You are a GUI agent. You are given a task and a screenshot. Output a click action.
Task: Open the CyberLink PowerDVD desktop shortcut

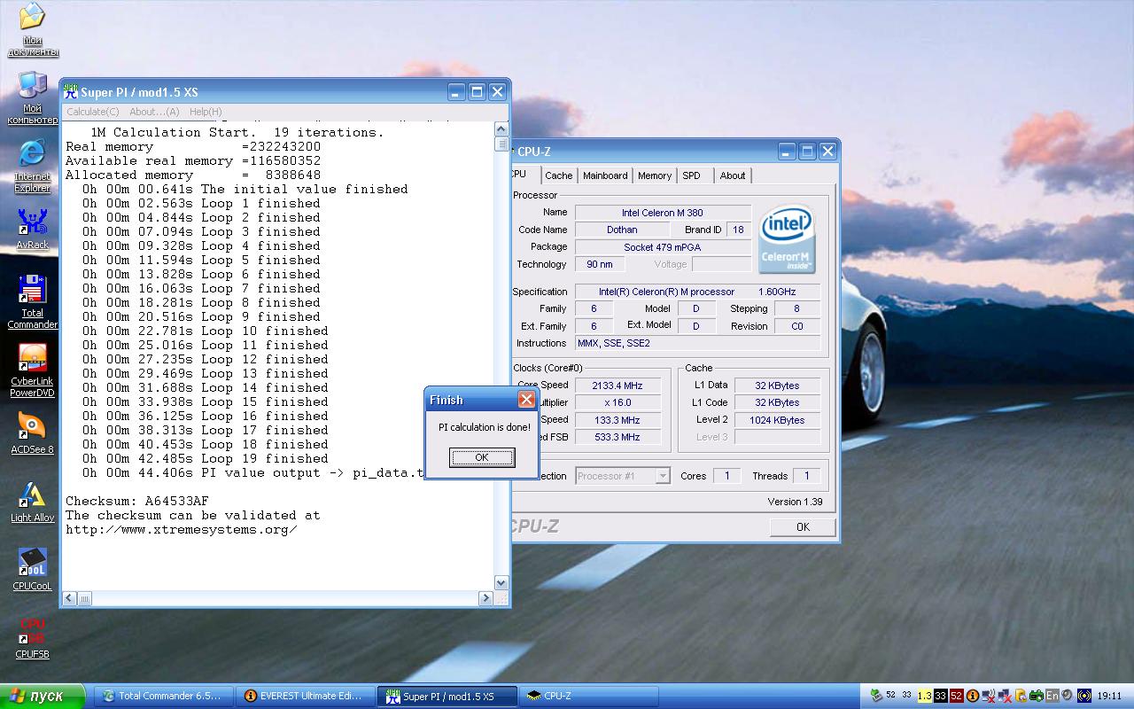32,370
